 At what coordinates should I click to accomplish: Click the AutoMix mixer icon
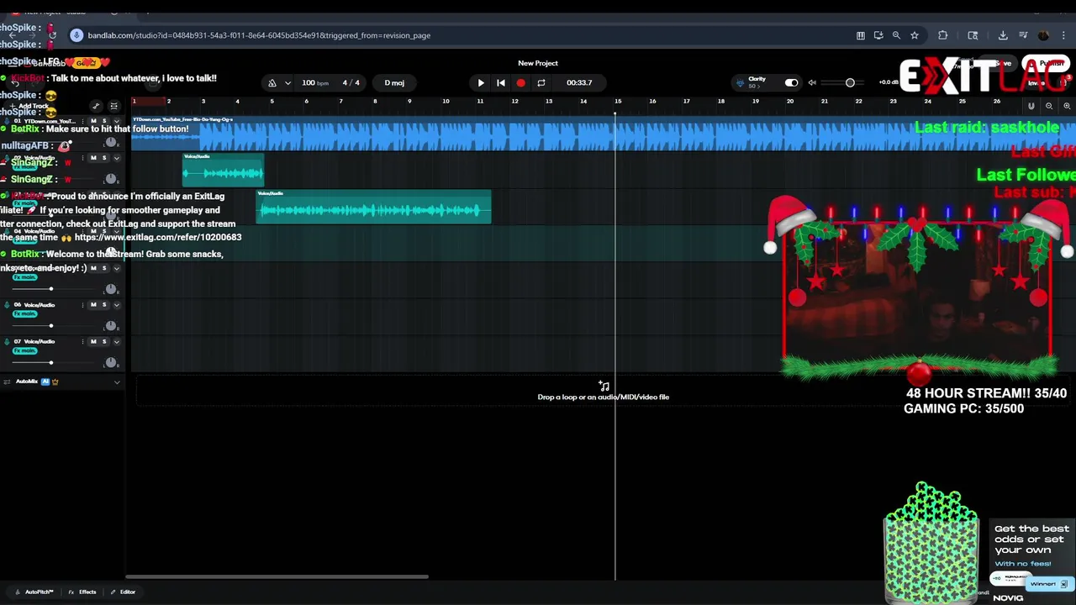(7, 381)
